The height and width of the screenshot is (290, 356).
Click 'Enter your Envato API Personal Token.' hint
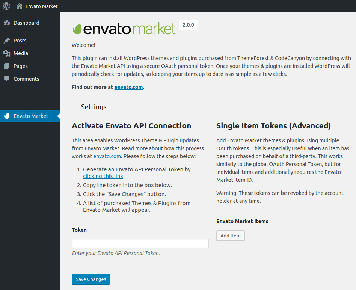(116, 253)
